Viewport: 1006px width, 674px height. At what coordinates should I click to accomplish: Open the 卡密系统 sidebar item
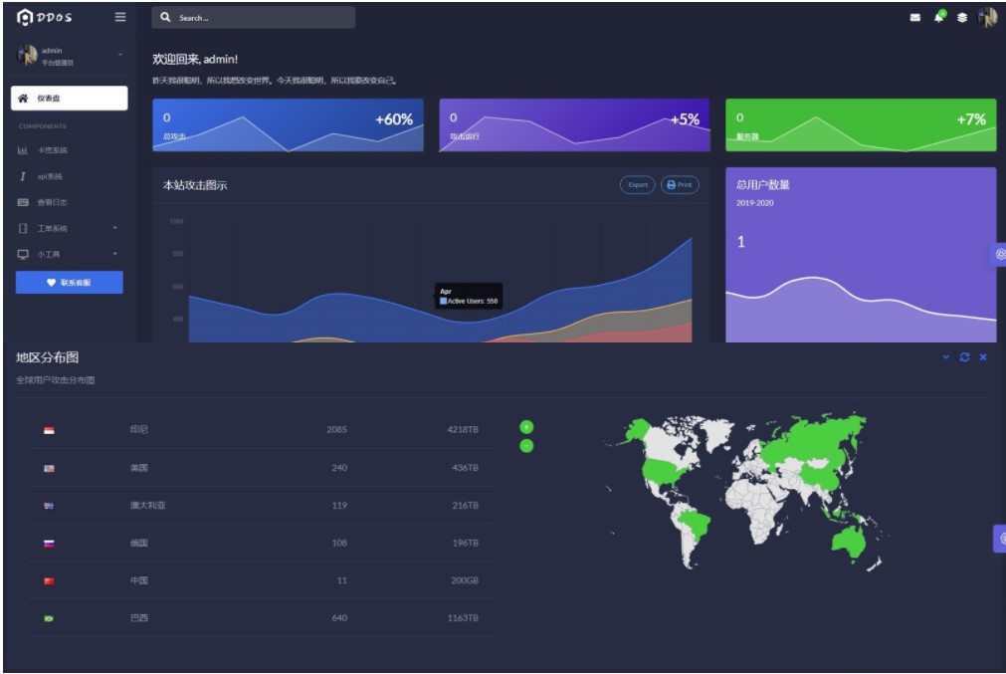pyautogui.click(x=52, y=150)
